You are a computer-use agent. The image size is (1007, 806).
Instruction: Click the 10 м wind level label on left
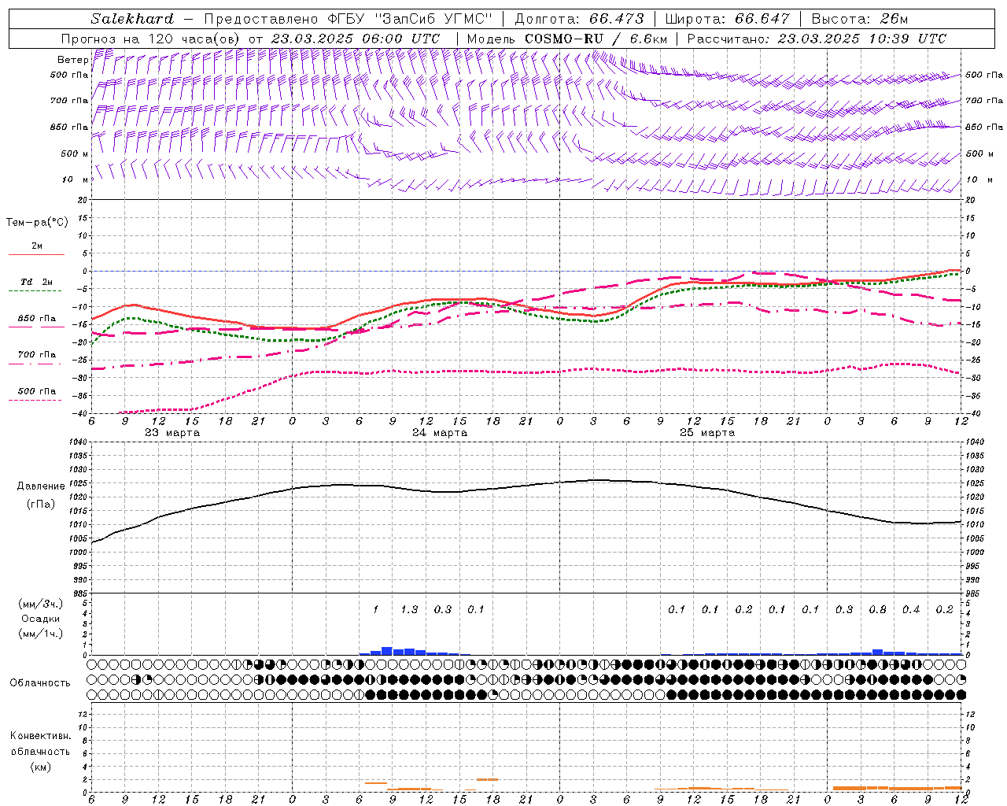coord(75,179)
